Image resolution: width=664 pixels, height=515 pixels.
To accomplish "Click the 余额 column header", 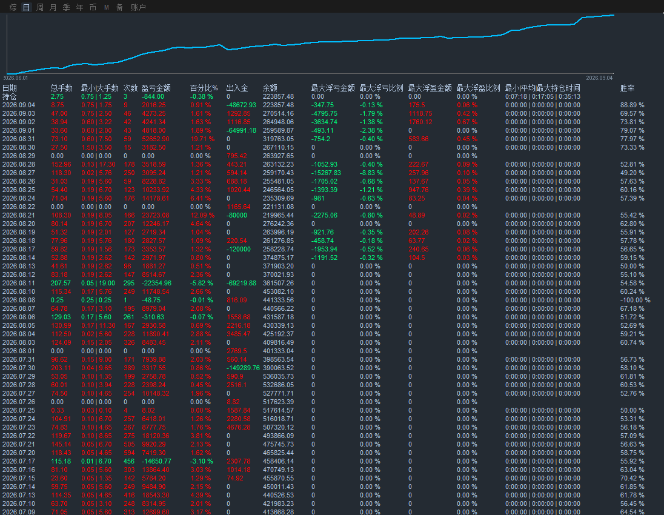I will [x=270, y=88].
